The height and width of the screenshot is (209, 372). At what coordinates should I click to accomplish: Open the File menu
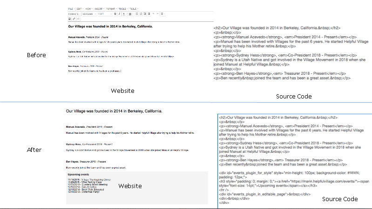pyautogui.click(x=71, y=9)
